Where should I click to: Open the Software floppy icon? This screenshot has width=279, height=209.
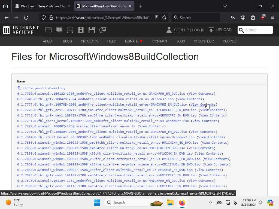92,30
